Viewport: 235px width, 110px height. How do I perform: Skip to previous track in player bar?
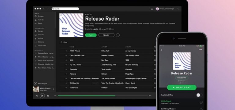pos(37,96)
